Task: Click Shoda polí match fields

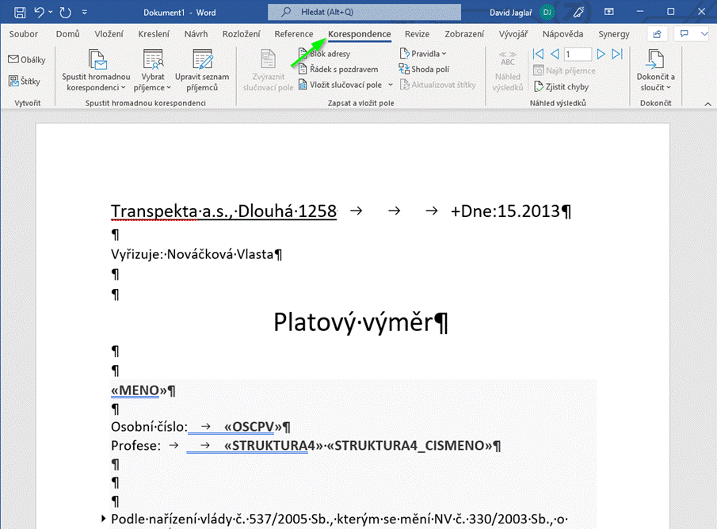Action: 425,69
